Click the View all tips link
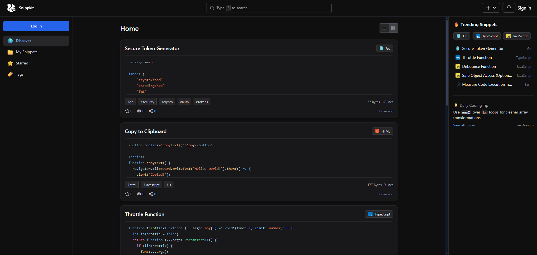This screenshot has width=537, height=255. [x=464, y=125]
